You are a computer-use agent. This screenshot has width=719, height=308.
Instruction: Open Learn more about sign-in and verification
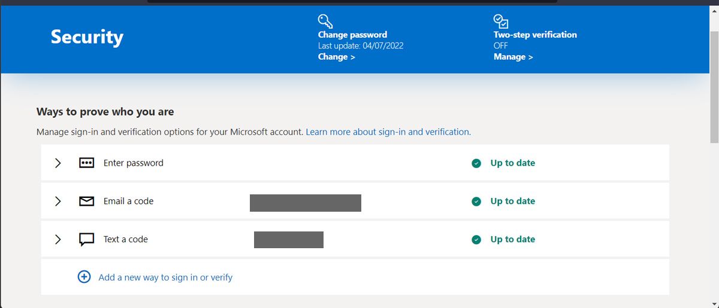388,132
